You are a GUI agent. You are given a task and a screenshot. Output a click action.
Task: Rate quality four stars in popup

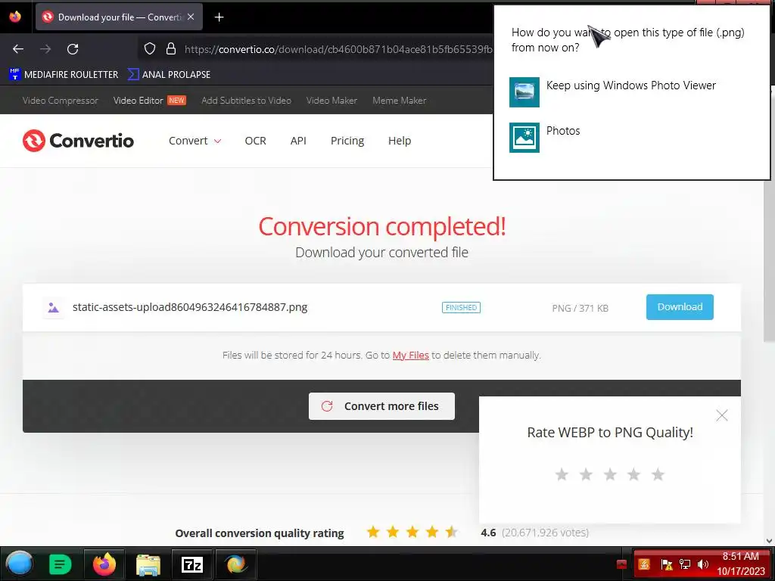pos(633,475)
